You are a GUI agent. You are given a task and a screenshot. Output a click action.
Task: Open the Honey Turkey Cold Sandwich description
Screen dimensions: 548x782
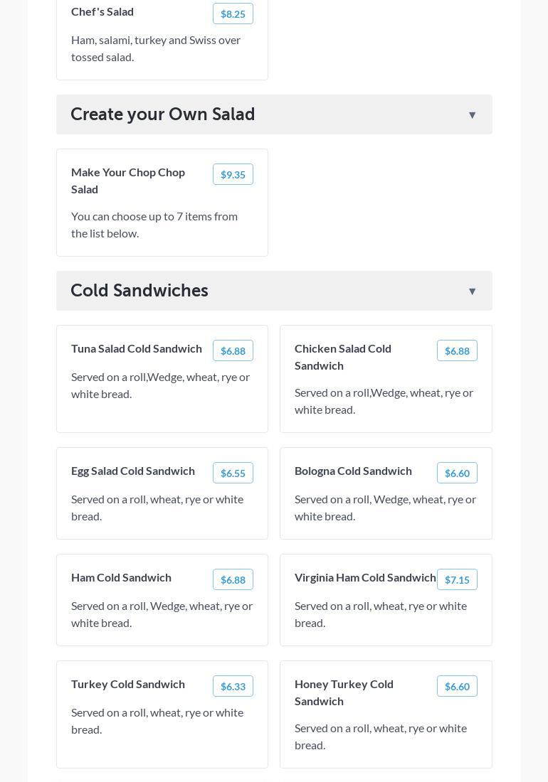point(381,737)
